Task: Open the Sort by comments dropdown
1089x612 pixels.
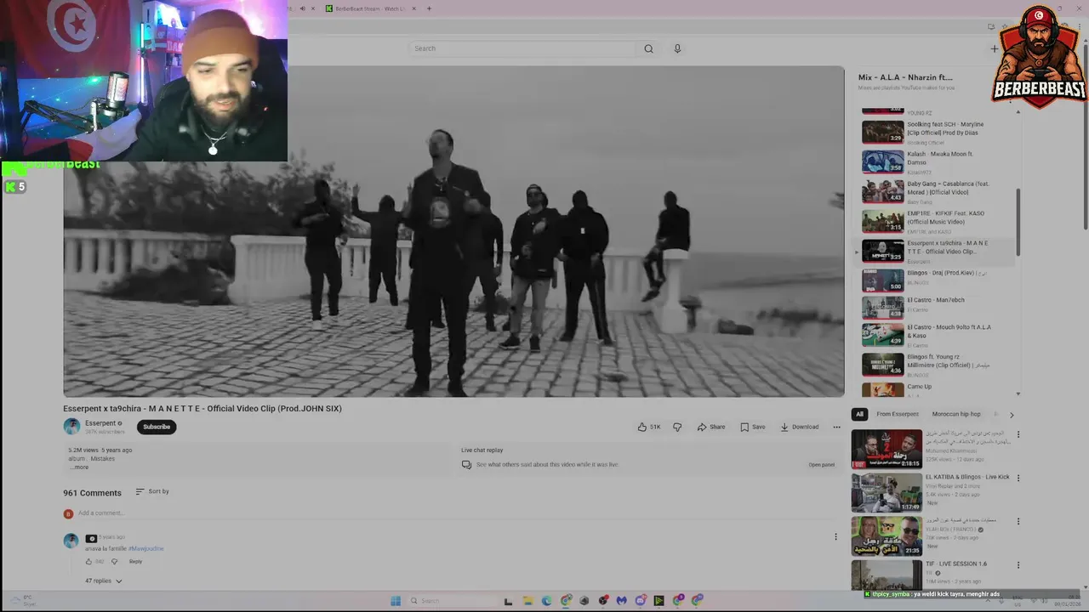Action: click(x=152, y=491)
